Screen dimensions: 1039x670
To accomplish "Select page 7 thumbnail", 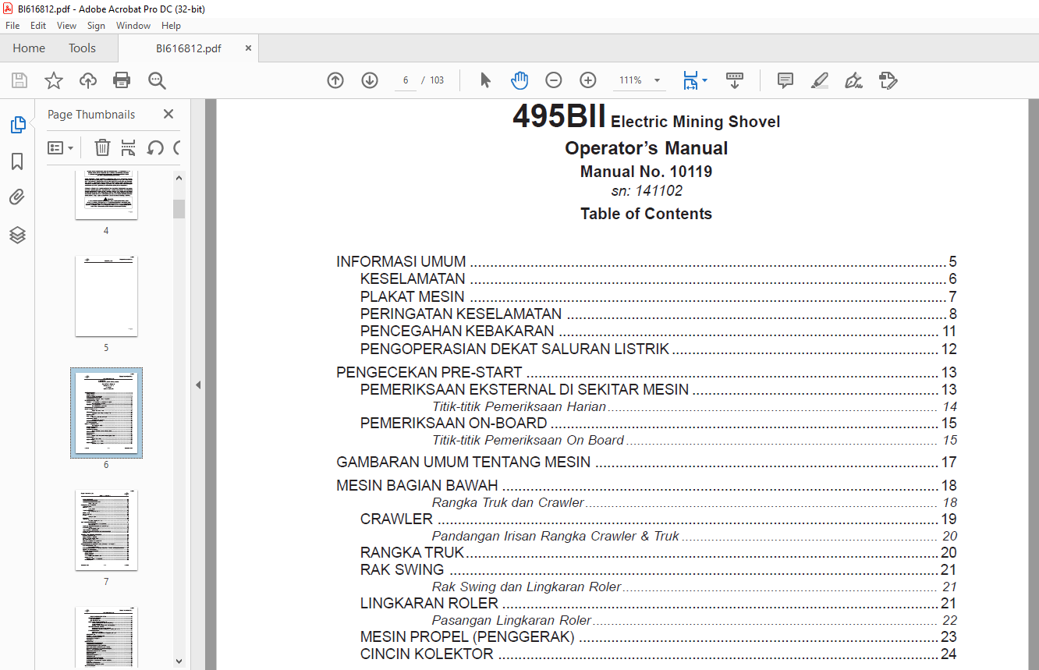I will 106,530.
